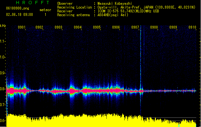201x127 pixels.
Task: Click the 1.1 frequency axis label
Action: pyautogui.click(x=3, y=41)
